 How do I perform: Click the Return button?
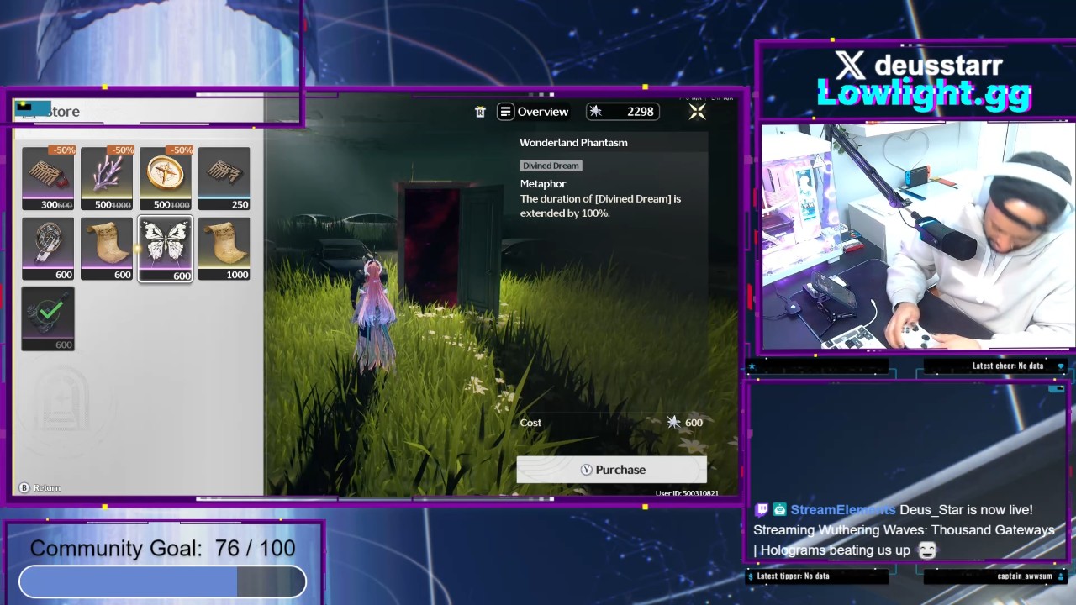40,488
